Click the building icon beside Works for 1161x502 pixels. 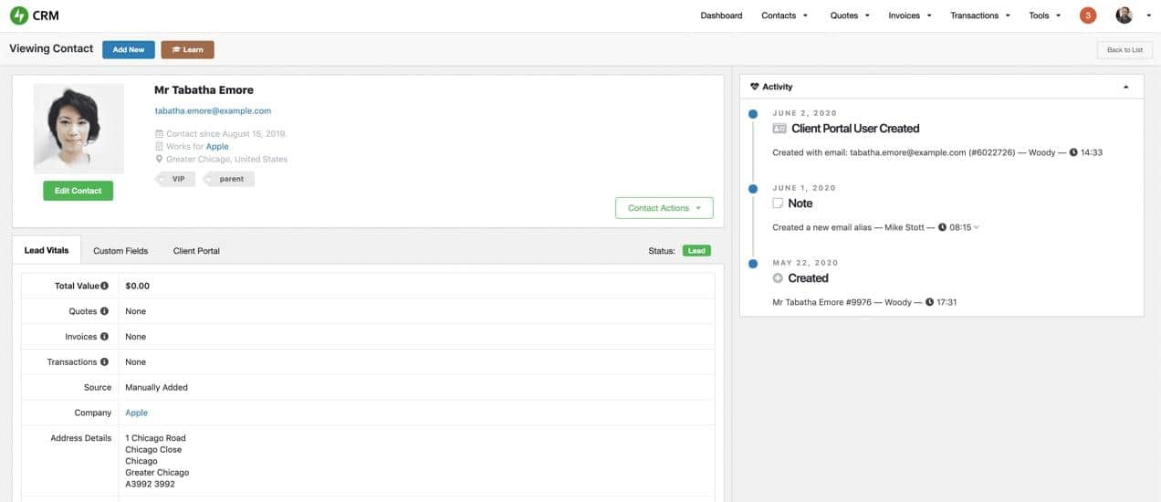tap(159, 146)
